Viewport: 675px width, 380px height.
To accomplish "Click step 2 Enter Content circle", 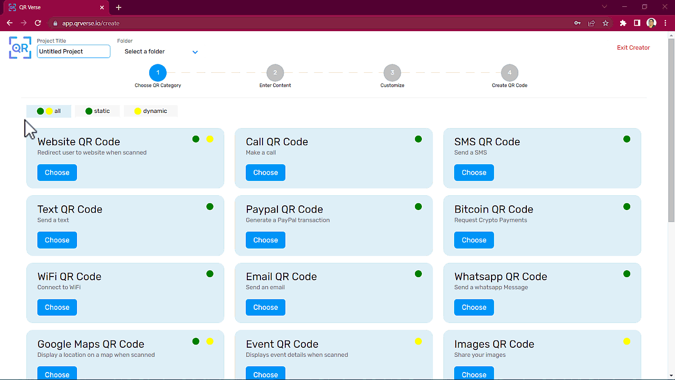I will [x=275, y=73].
